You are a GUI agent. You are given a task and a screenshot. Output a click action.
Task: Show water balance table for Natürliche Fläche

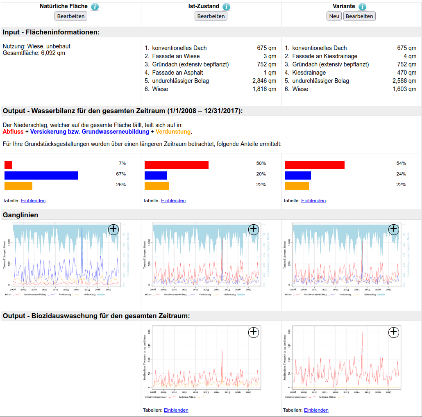click(x=33, y=201)
